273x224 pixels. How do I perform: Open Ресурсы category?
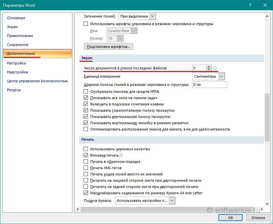[x=14, y=90]
